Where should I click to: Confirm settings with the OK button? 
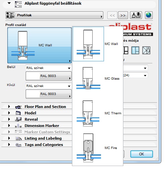142,154
